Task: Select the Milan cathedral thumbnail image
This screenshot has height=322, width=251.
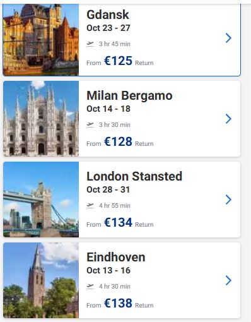Action: (41, 119)
